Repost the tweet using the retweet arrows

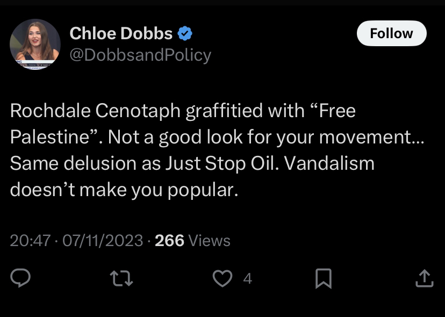click(x=121, y=278)
